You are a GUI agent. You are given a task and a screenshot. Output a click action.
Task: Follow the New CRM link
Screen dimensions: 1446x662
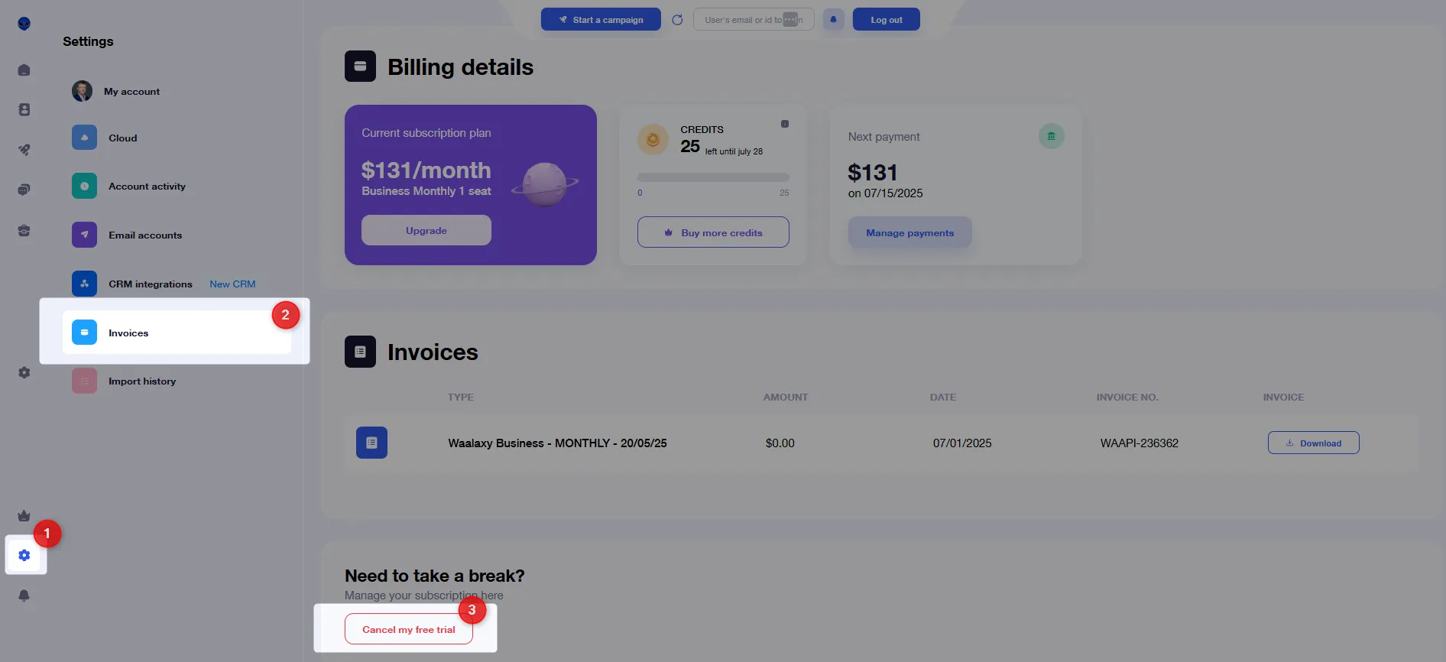(x=232, y=284)
